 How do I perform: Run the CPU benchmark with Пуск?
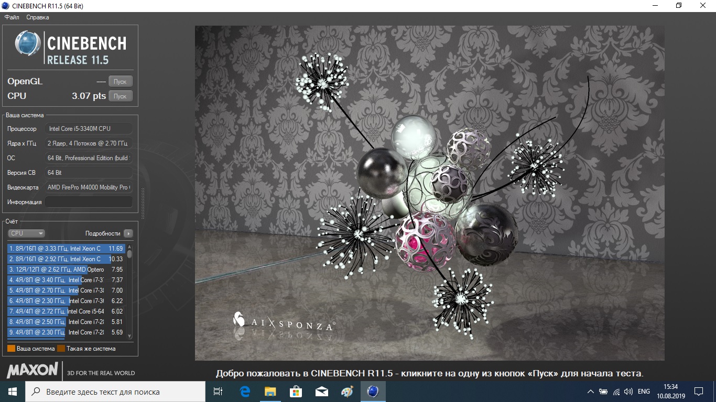tap(120, 96)
